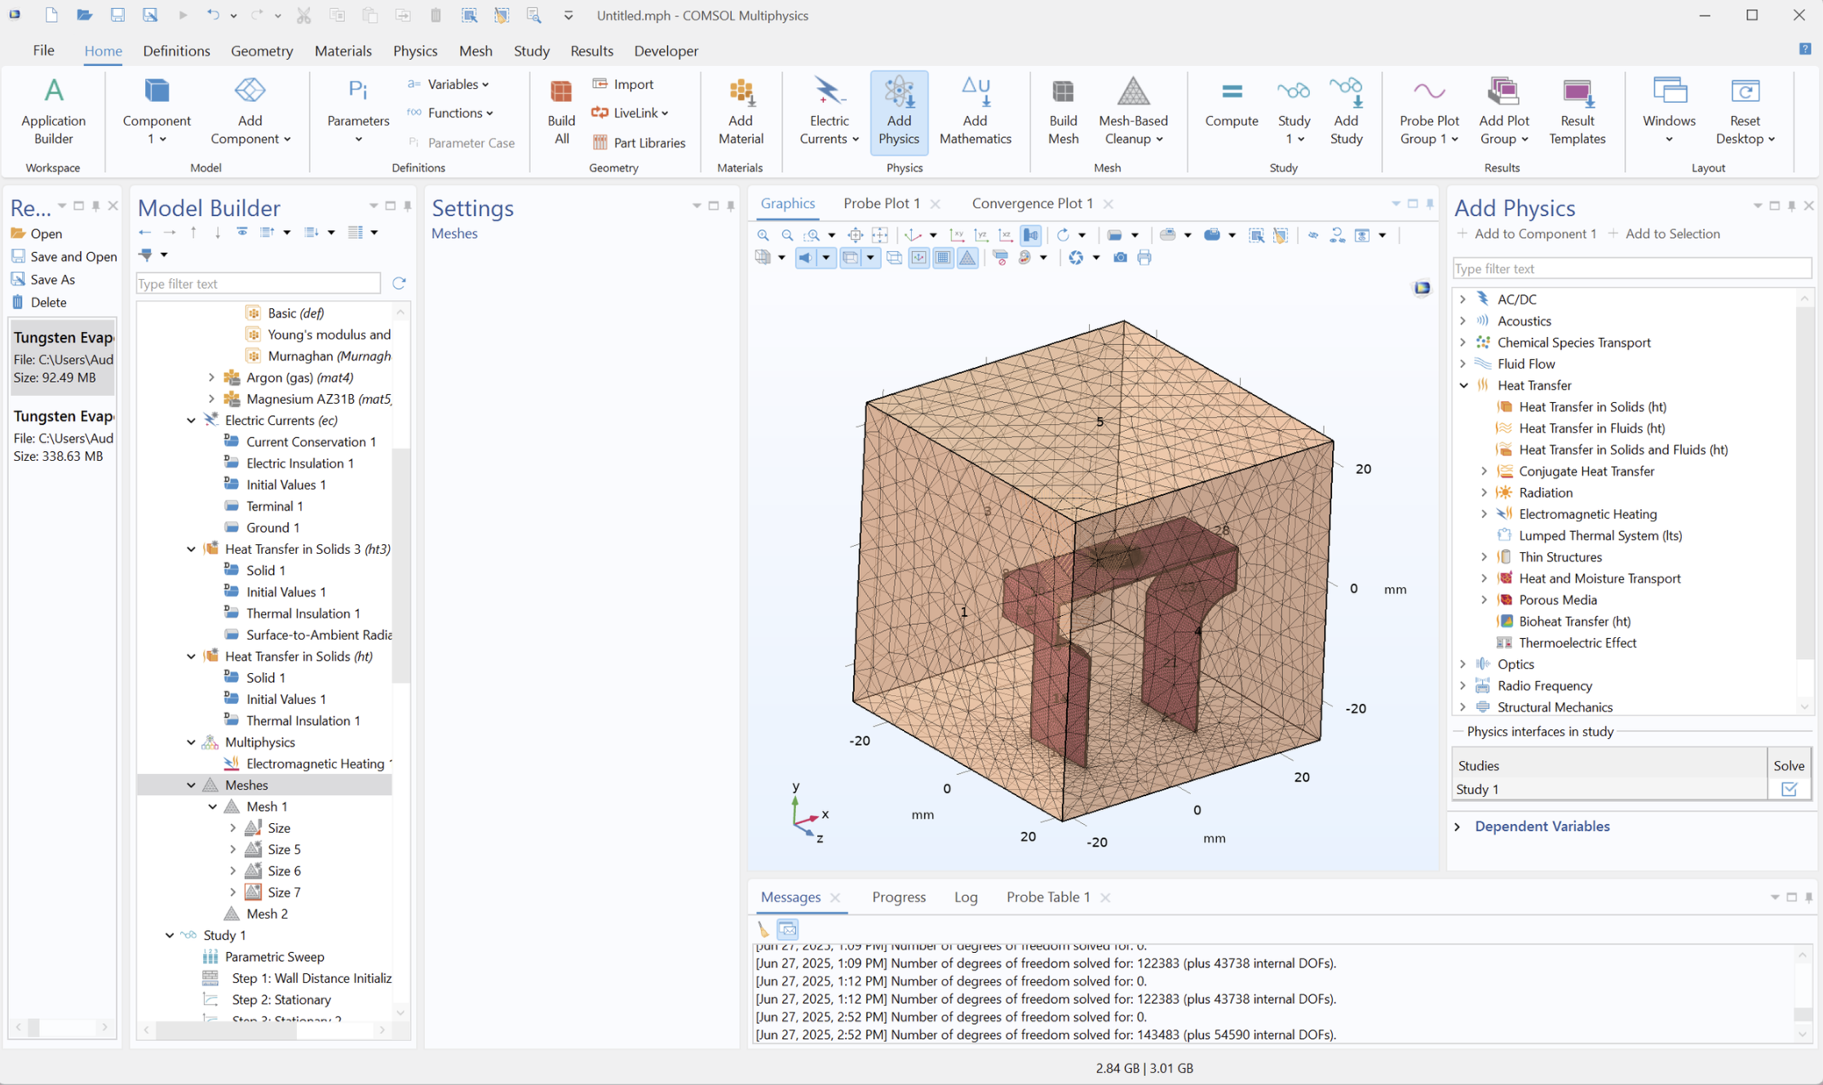Screen dimensions: 1823x1085
Task: Click the filter text field in Add Physics
Action: click(1631, 268)
